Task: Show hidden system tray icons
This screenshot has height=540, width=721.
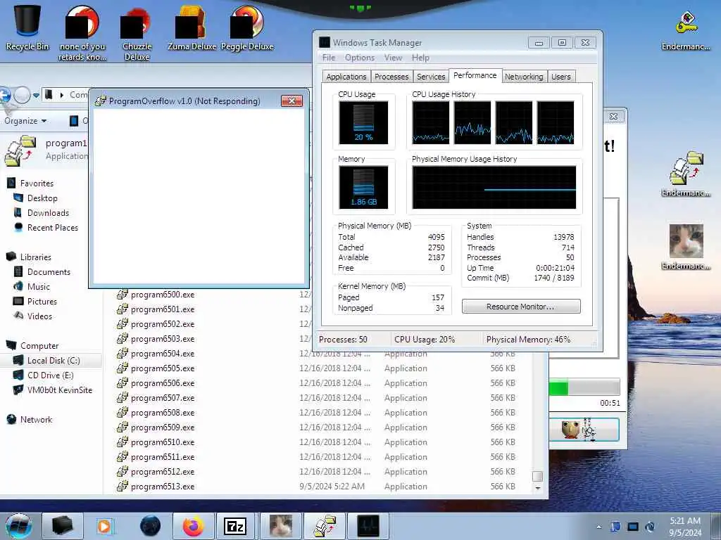Action: tap(598, 527)
